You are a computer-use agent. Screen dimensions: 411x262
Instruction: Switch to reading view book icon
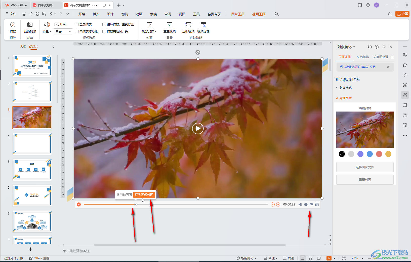319,258
